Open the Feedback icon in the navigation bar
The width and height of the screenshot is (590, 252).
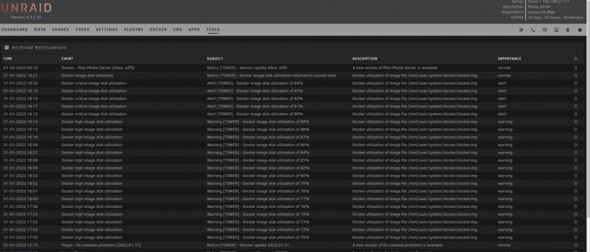pyautogui.click(x=545, y=29)
